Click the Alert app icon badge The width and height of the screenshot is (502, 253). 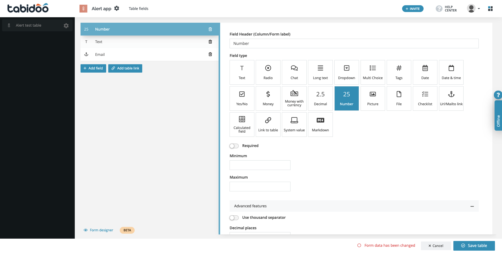[x=83, y=9]
